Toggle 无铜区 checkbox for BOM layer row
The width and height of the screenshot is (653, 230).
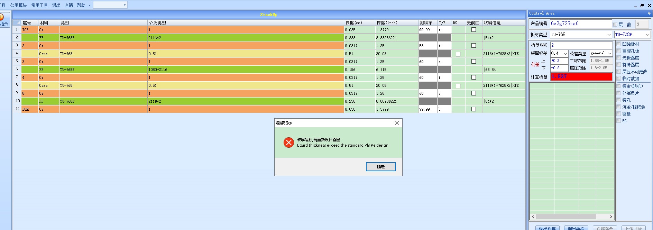473,109
